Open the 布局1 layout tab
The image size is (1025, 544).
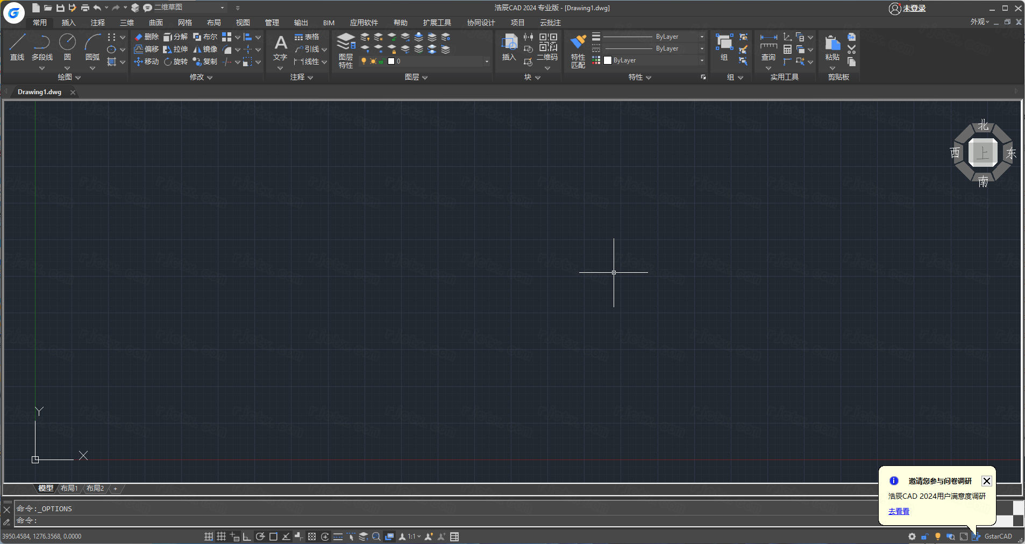69,488
